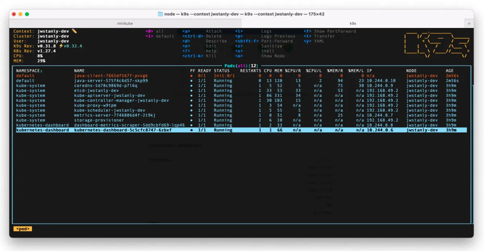
Task: Toggle the <0> all namespace filter
Action: click(x=154, y=31)
